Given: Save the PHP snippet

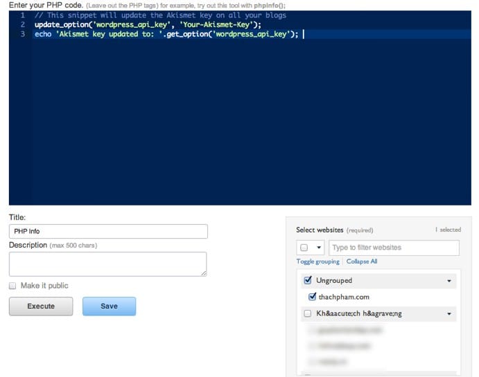Looking at the screenshot, I should coord(109,306).
